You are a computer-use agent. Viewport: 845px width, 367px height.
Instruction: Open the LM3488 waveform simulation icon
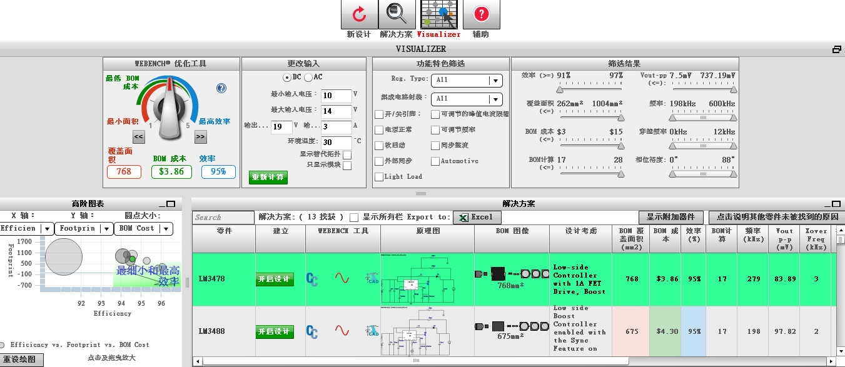click(x=342, y=329)
